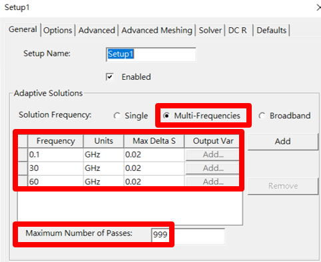Viewport: 321px width, 262px height.
Task: Click the Frequency column header
Action: tap(55, 141)
